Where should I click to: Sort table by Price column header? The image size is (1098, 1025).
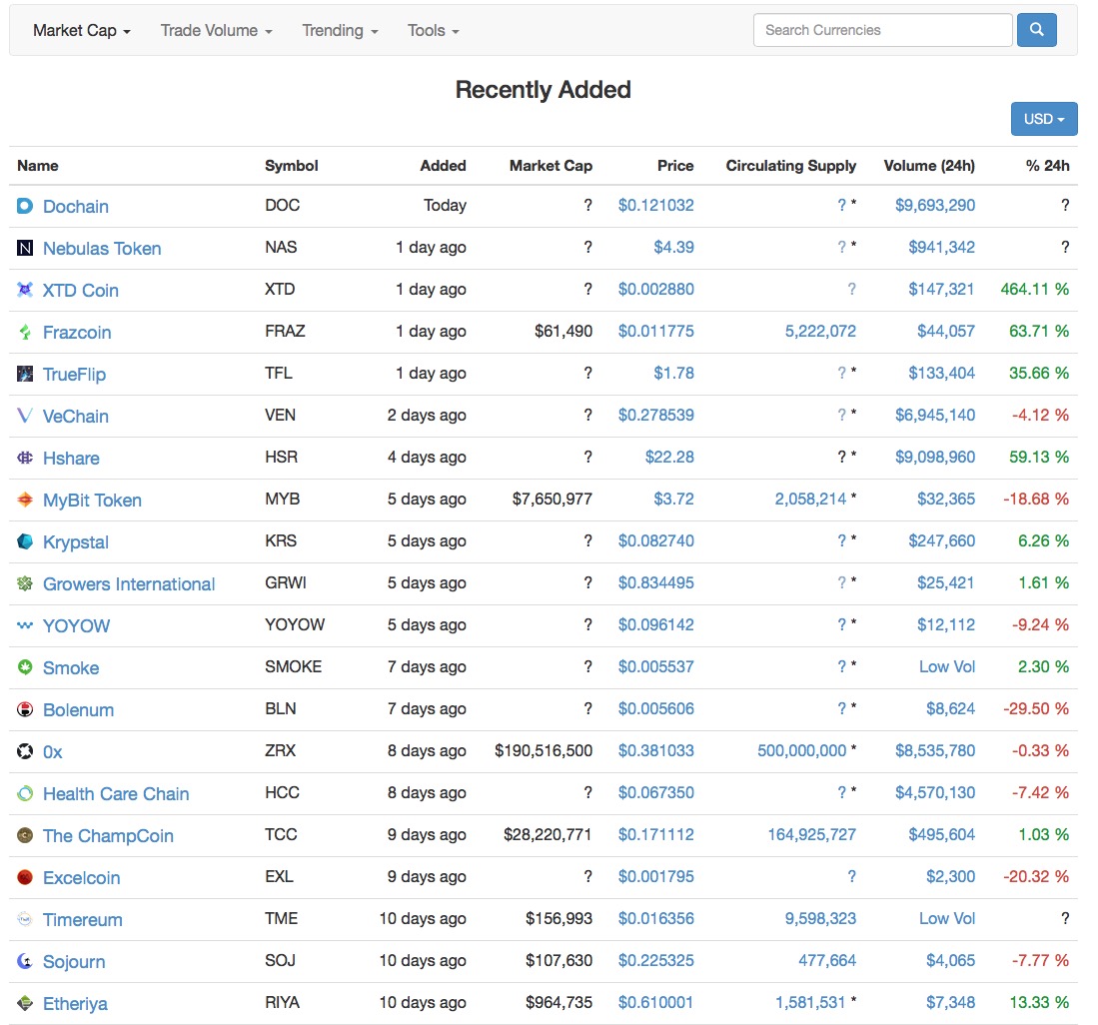coord(675,166)
